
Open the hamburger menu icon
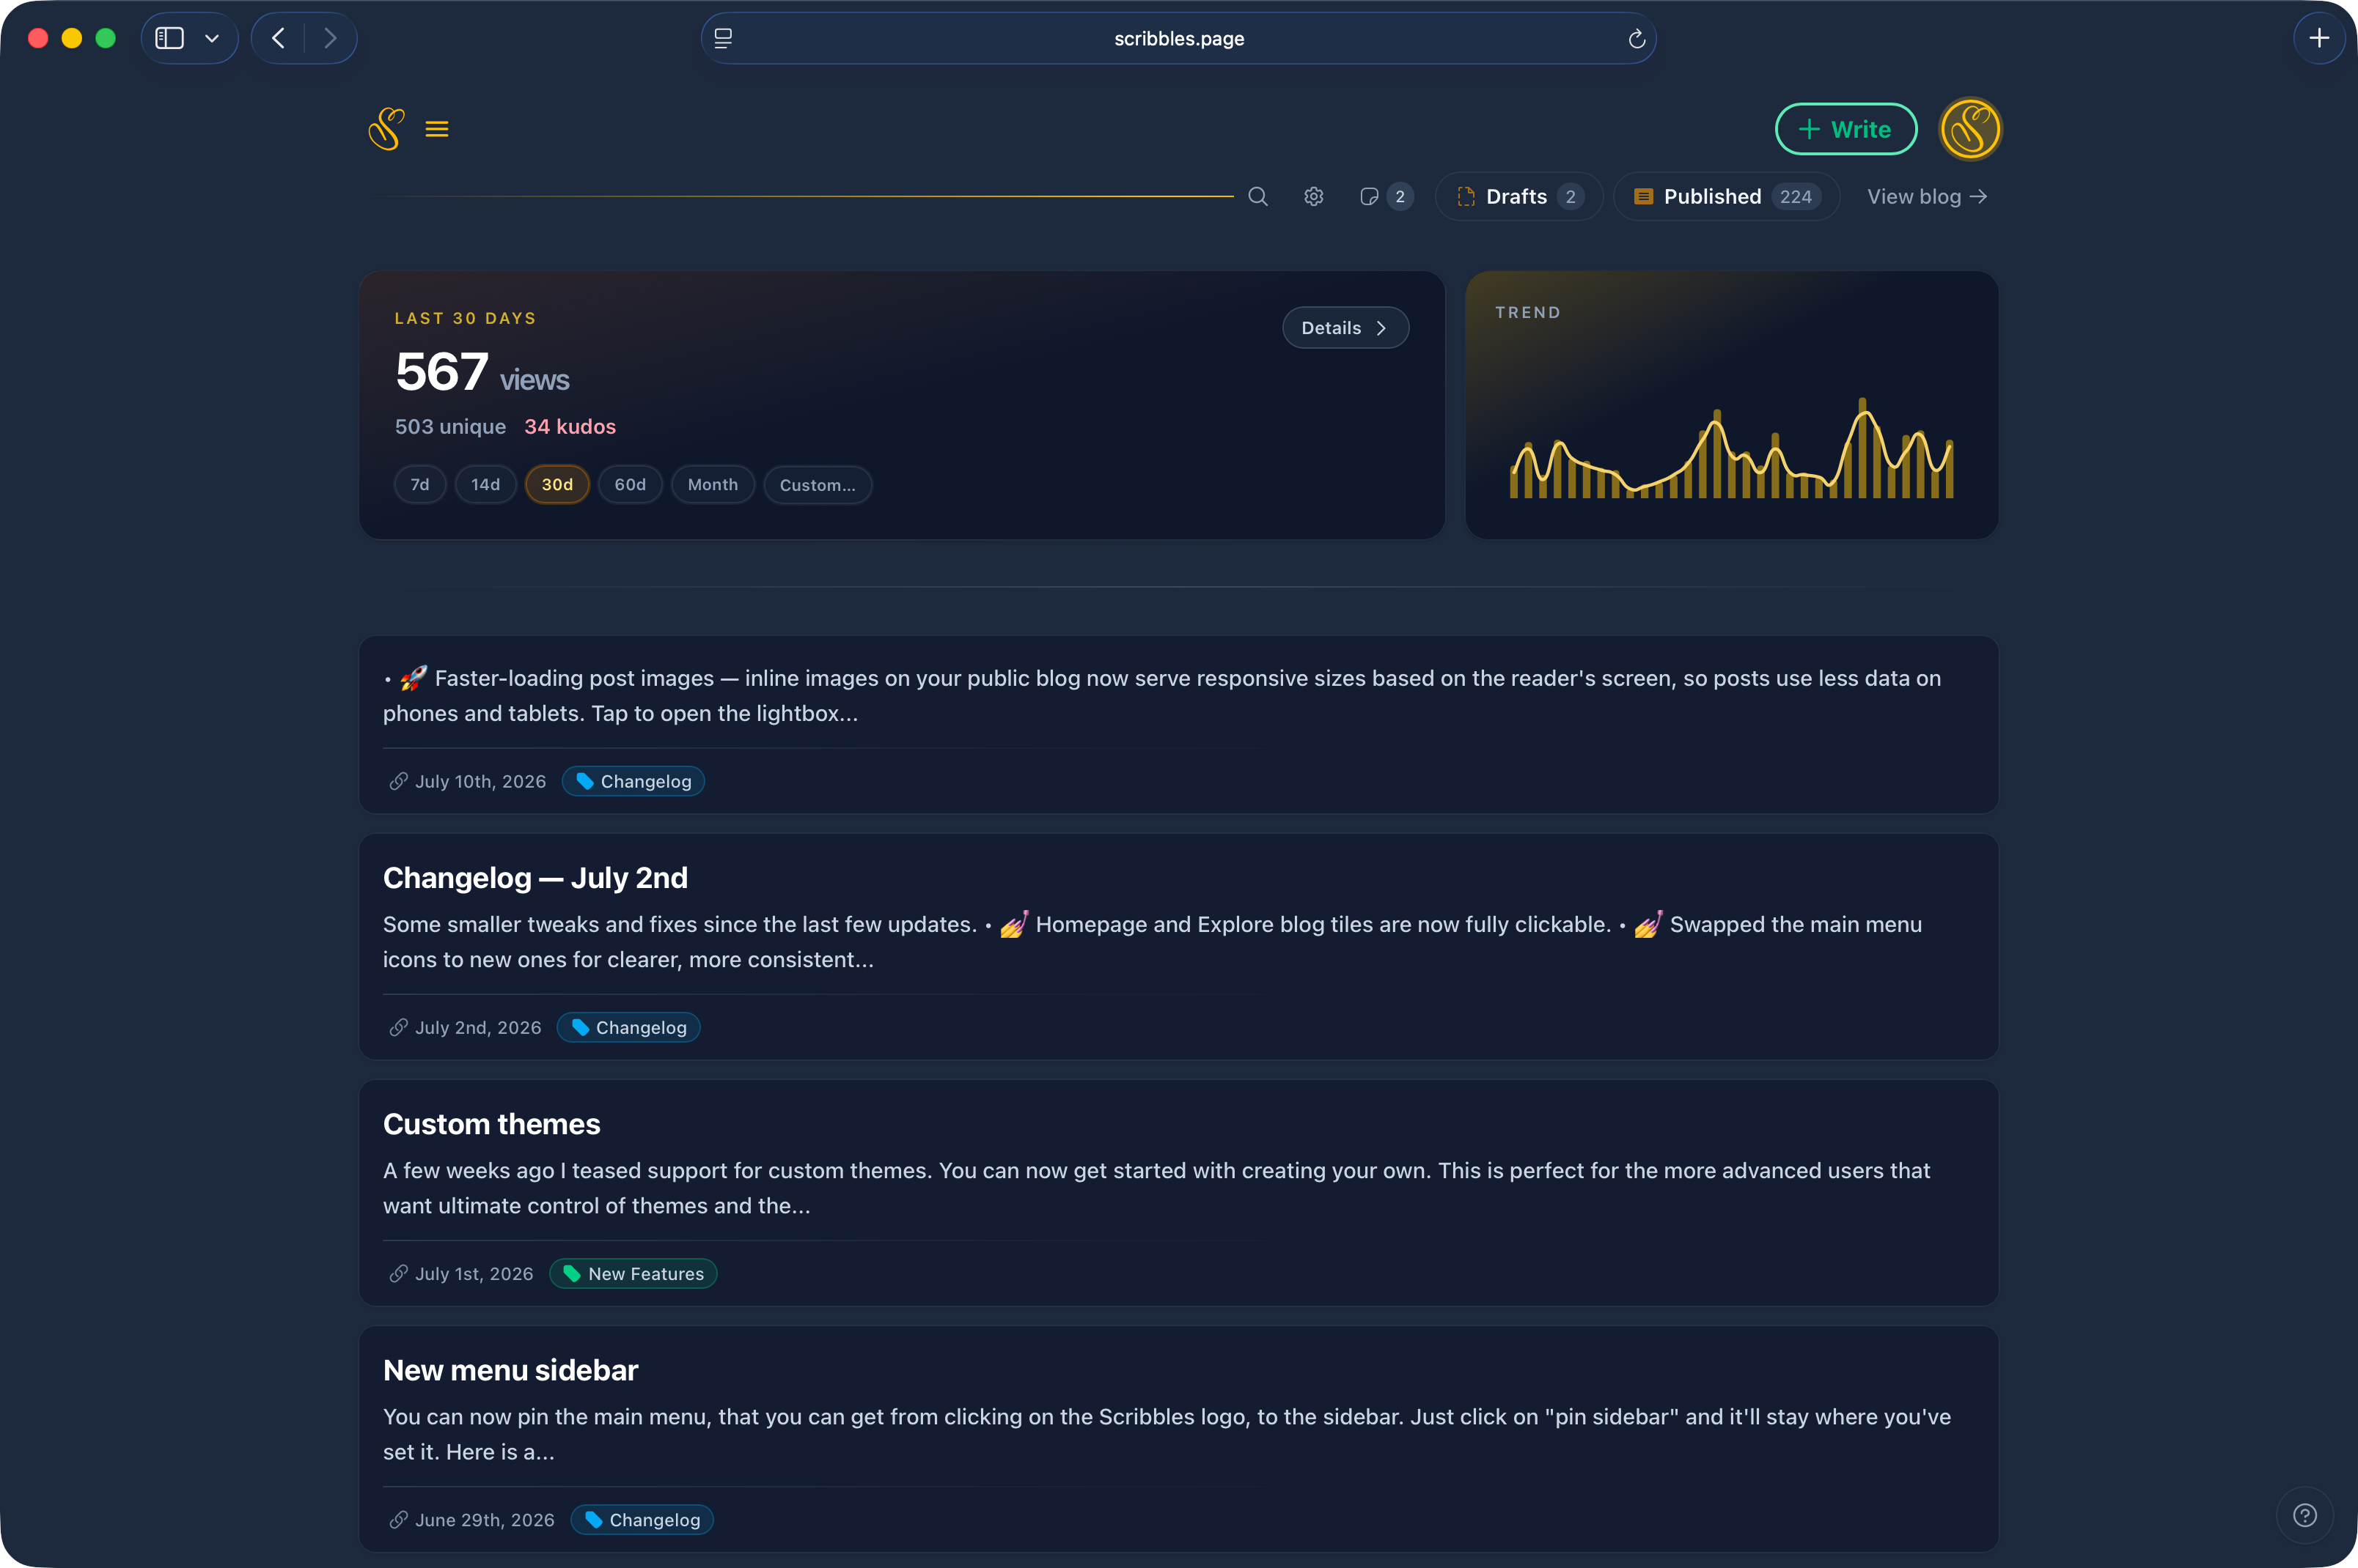(x=437, y=129)
